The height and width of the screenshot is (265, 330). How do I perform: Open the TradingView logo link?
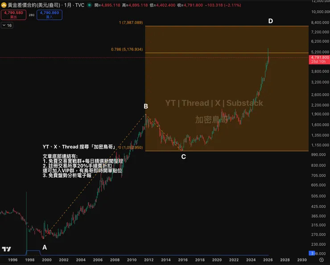coord(6,249)
